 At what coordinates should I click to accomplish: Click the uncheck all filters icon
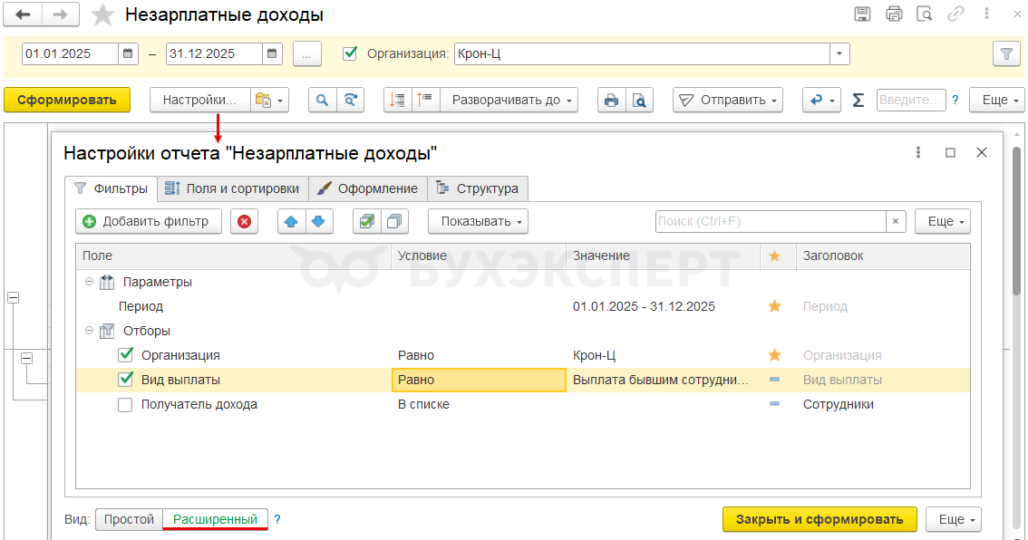coord(394,221)
